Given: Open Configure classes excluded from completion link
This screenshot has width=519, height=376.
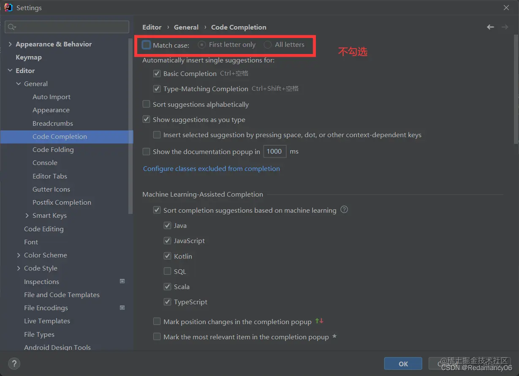Looking at the screenshot, I should tap(212, 168).
